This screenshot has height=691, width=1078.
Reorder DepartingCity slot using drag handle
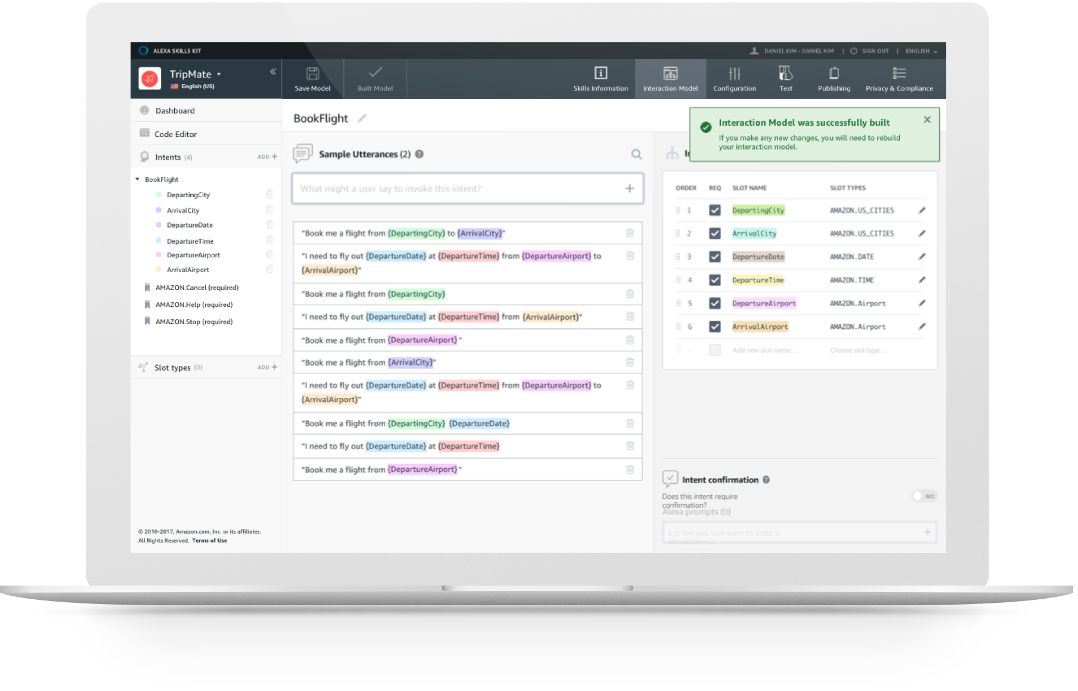(x=678, y=210)
